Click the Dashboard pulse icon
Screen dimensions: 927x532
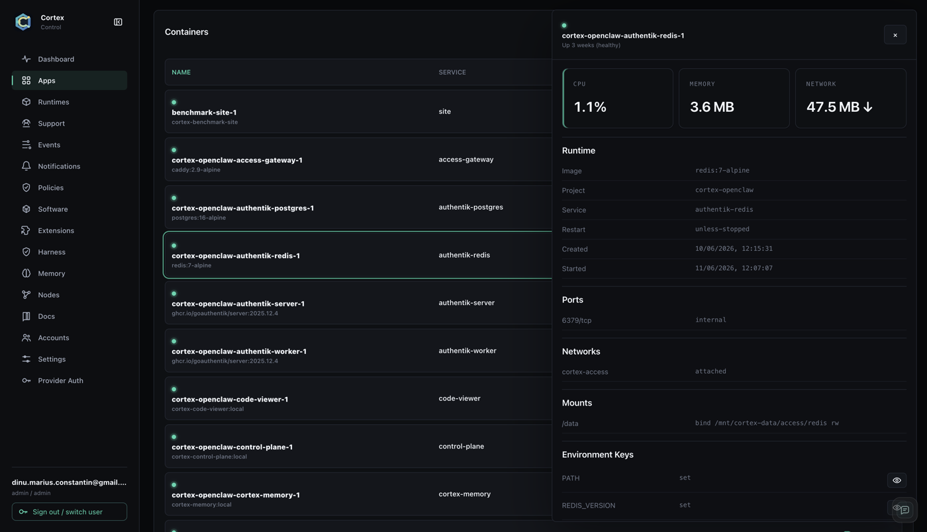click(26, 59)
